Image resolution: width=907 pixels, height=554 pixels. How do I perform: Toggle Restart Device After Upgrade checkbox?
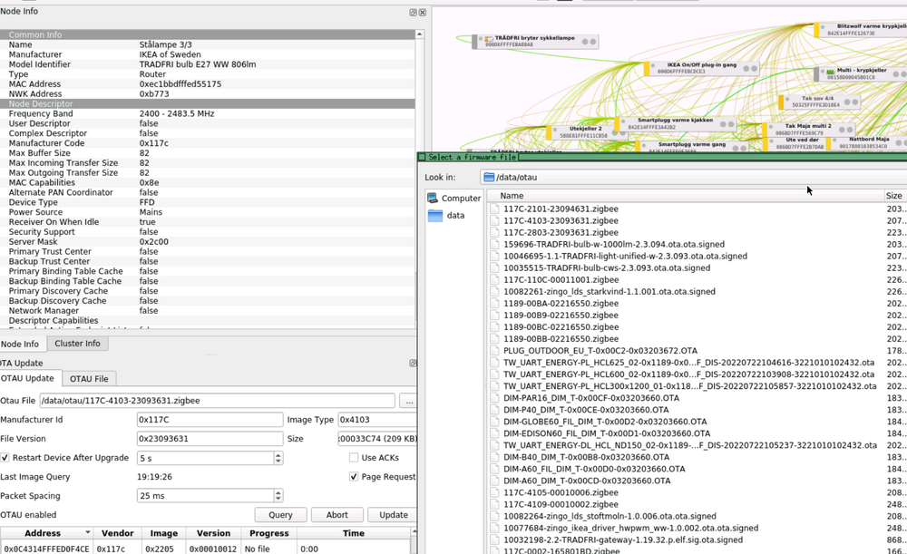(5, 458)
